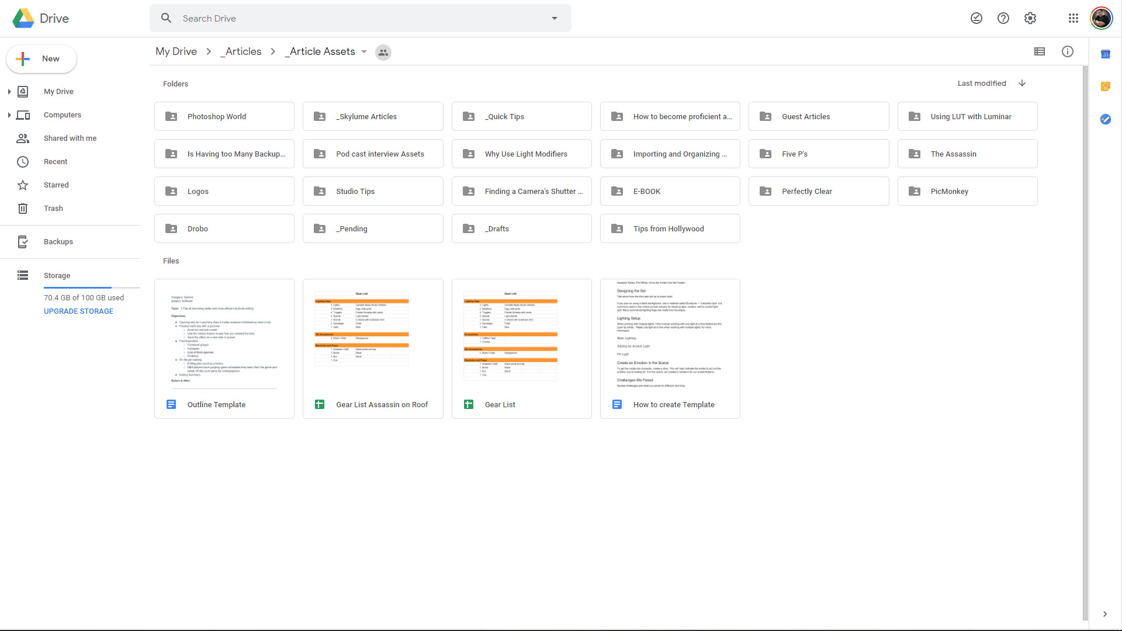The image size is (1122, 631).
Task: Switch to list view layout
Action: click(1039, 51)
